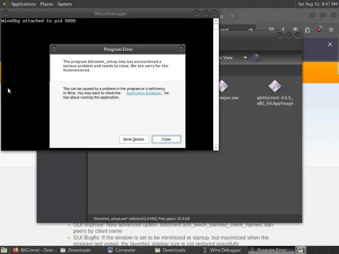Click the Firefox Pocket save icon

(x=271, y=29)
